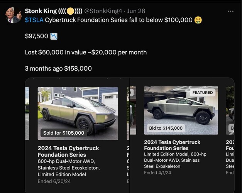Click Stonk King's profile avatar
This screenshot has width=242, height=193.
[x=14, y=15]
